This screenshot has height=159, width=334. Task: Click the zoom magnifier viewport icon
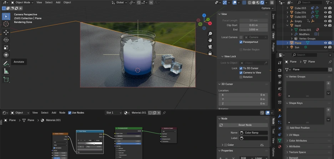pyautogui.click(x=210, y=34)
